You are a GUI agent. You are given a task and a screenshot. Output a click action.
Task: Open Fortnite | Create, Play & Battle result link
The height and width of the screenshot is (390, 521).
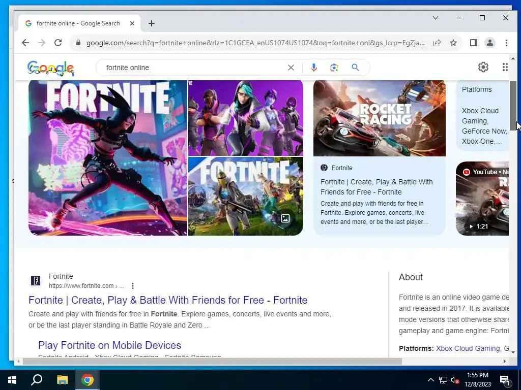tap(168, 300)
